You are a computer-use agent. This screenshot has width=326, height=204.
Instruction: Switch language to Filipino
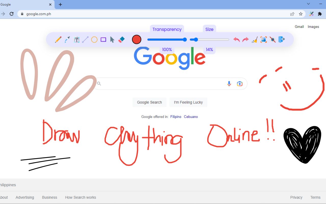pyautogui.click(x=176, y=117)
